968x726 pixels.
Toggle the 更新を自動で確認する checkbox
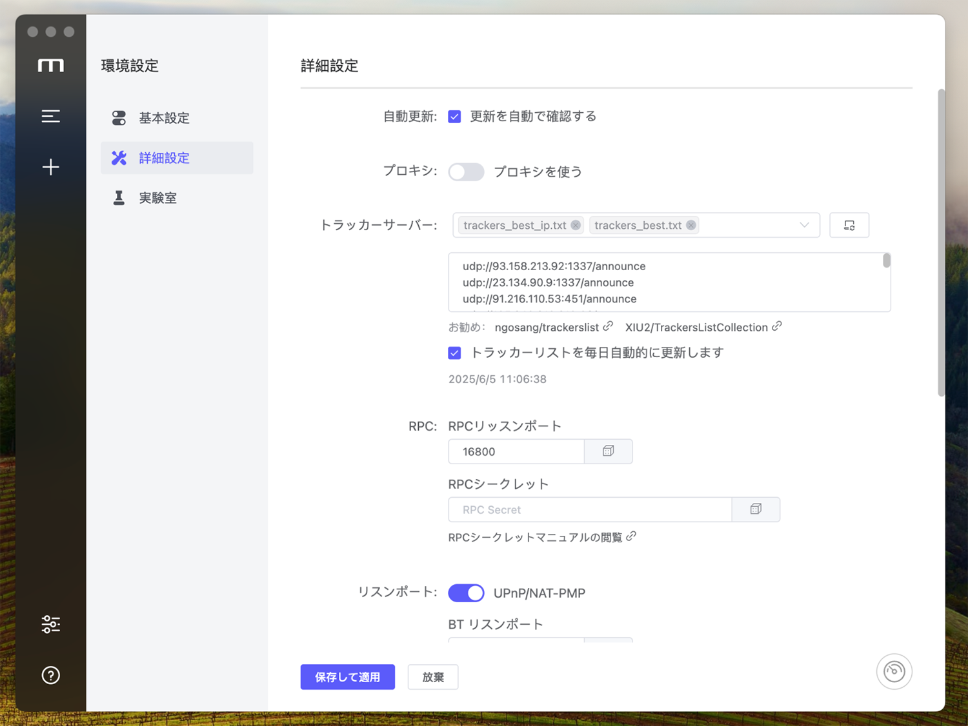click(x=455, y=116)
